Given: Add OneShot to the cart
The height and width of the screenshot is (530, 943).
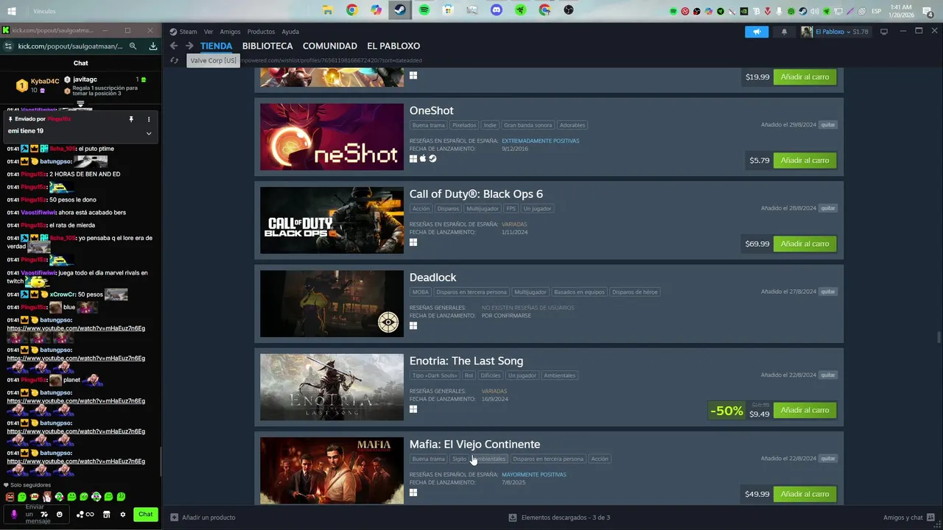Looking at the screenshot, I should pyautogui.click(x=804, y=160).
